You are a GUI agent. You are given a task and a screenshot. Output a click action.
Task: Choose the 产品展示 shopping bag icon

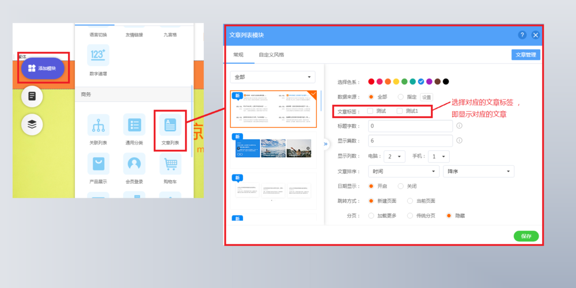pos(98,164)
